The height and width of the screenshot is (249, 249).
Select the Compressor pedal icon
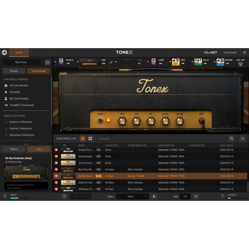(154, 61)
